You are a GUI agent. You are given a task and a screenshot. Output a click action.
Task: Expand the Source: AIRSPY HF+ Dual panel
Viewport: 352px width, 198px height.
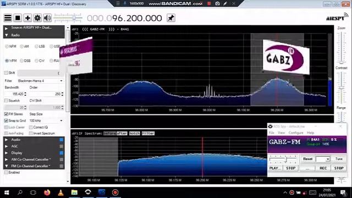pyautogui.click(x=6, y=28)
